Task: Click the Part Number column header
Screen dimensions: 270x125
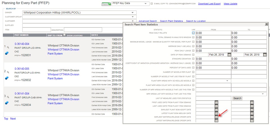Action: pos(22,35)
